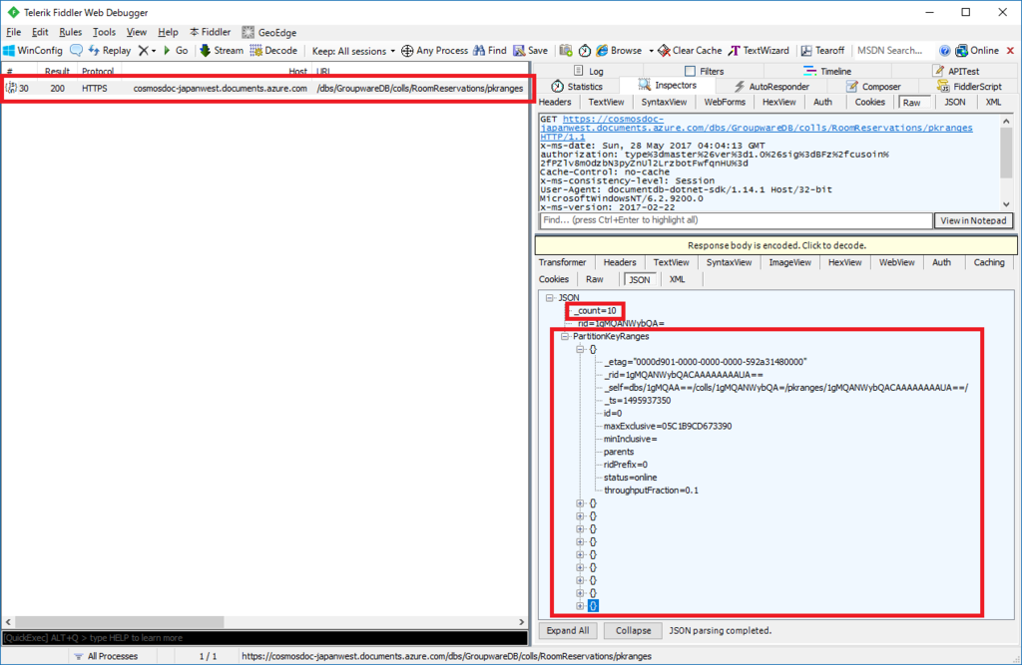Open the Composer tab
Viewport: 1022px width, 665px height.
pyautogui.click(x=873, y=86)
